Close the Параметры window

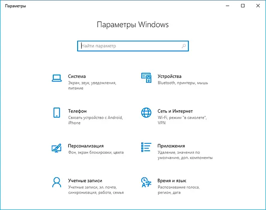tap(258, 6)
